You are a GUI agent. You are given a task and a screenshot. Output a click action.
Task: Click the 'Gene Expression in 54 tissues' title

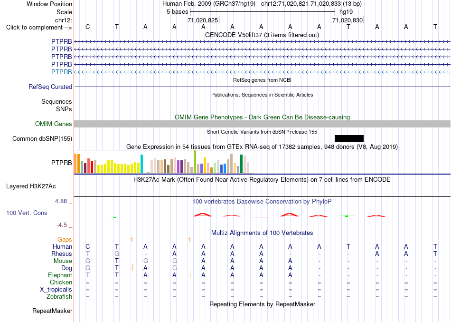(262, 146)
